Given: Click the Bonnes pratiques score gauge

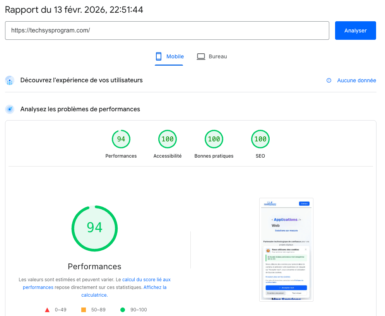Looking at the screenshot, I should [214, 139].
